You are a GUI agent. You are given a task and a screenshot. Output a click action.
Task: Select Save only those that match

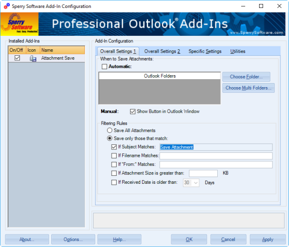110,138
